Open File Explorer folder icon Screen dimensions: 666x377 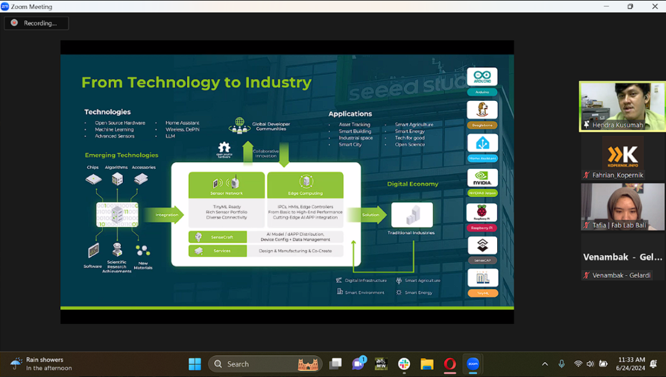pos(427,364)
